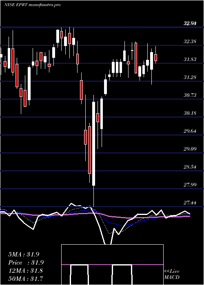
Task: Click the 29.64 price axis label
Action: 190,131
